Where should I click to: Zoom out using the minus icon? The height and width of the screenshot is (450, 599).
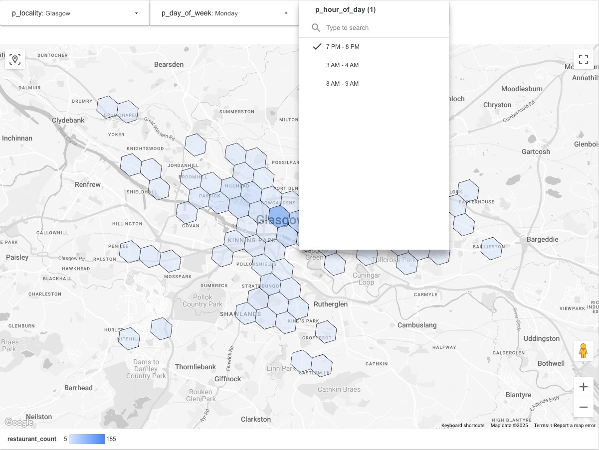click(x=584, y=407)
